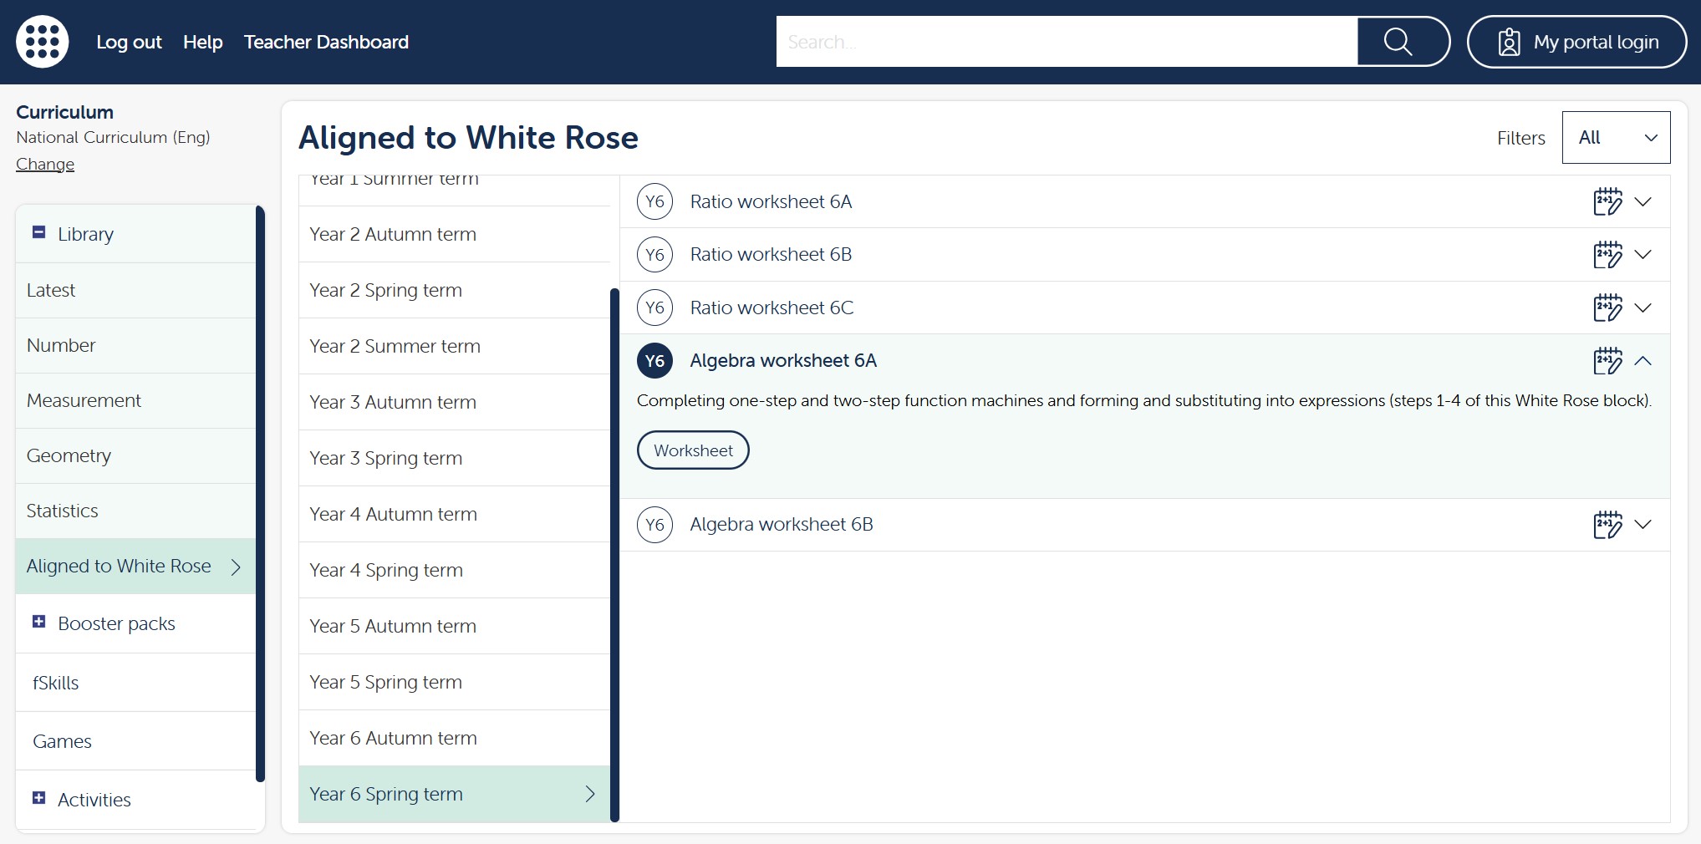
Task: Click the Algebra worksheet 6B title
Action: (782, 524)
